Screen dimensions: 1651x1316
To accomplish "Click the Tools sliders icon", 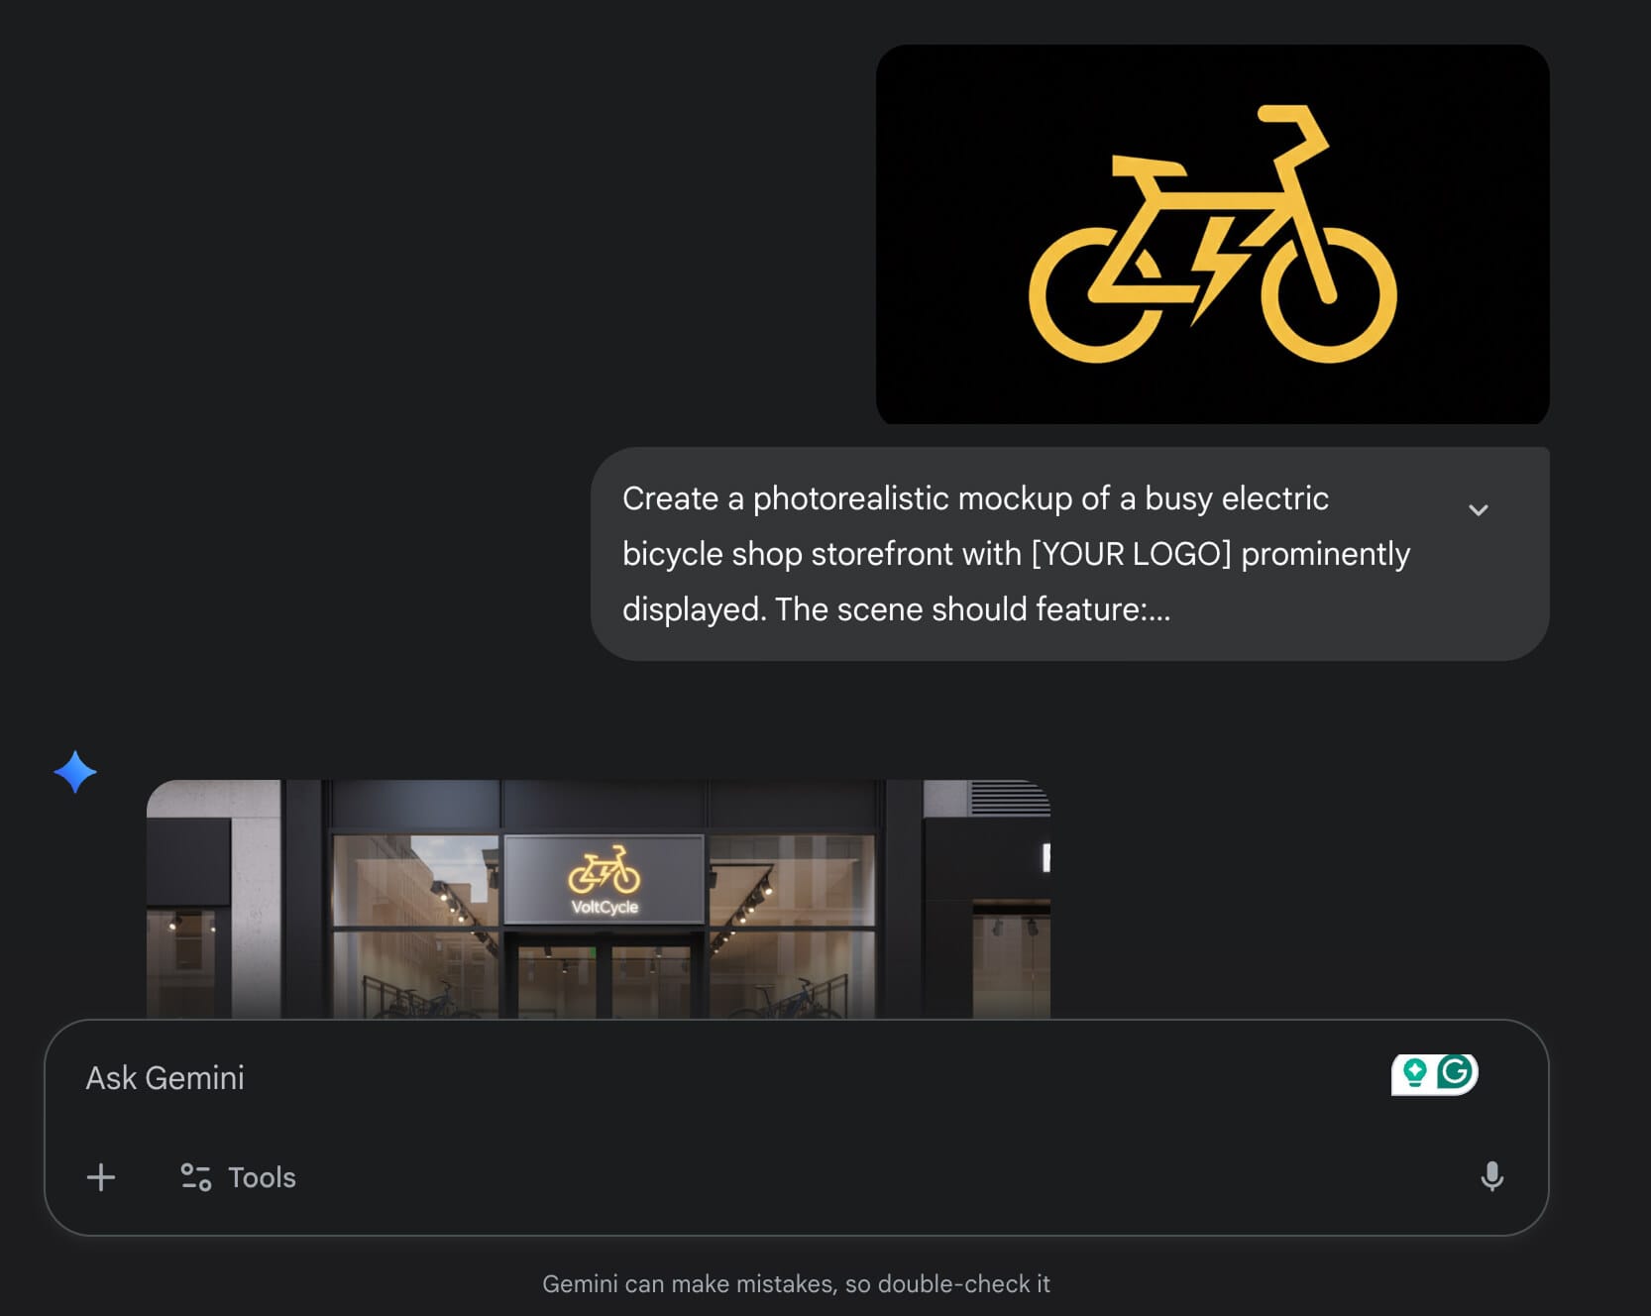I will [195, 1177].
